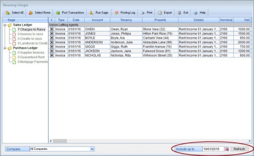The height and width of the screenshot is (156, 254).
Task: Click the Sage panel header
Action: pos(25,20)
